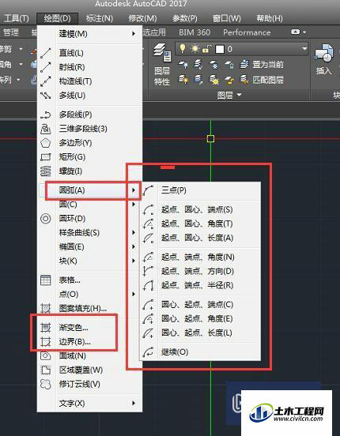Click the yellow pickbox cursor square
The height and width of the screenshot is (436, 340).
point(211,138)
